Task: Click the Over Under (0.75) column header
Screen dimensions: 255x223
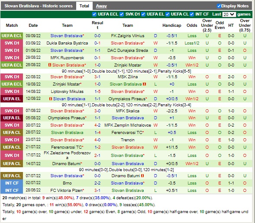Action: click(x=245, y=25)
